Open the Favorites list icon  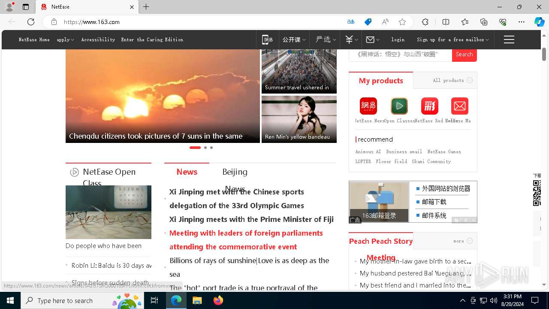click(x=465, y=22)
